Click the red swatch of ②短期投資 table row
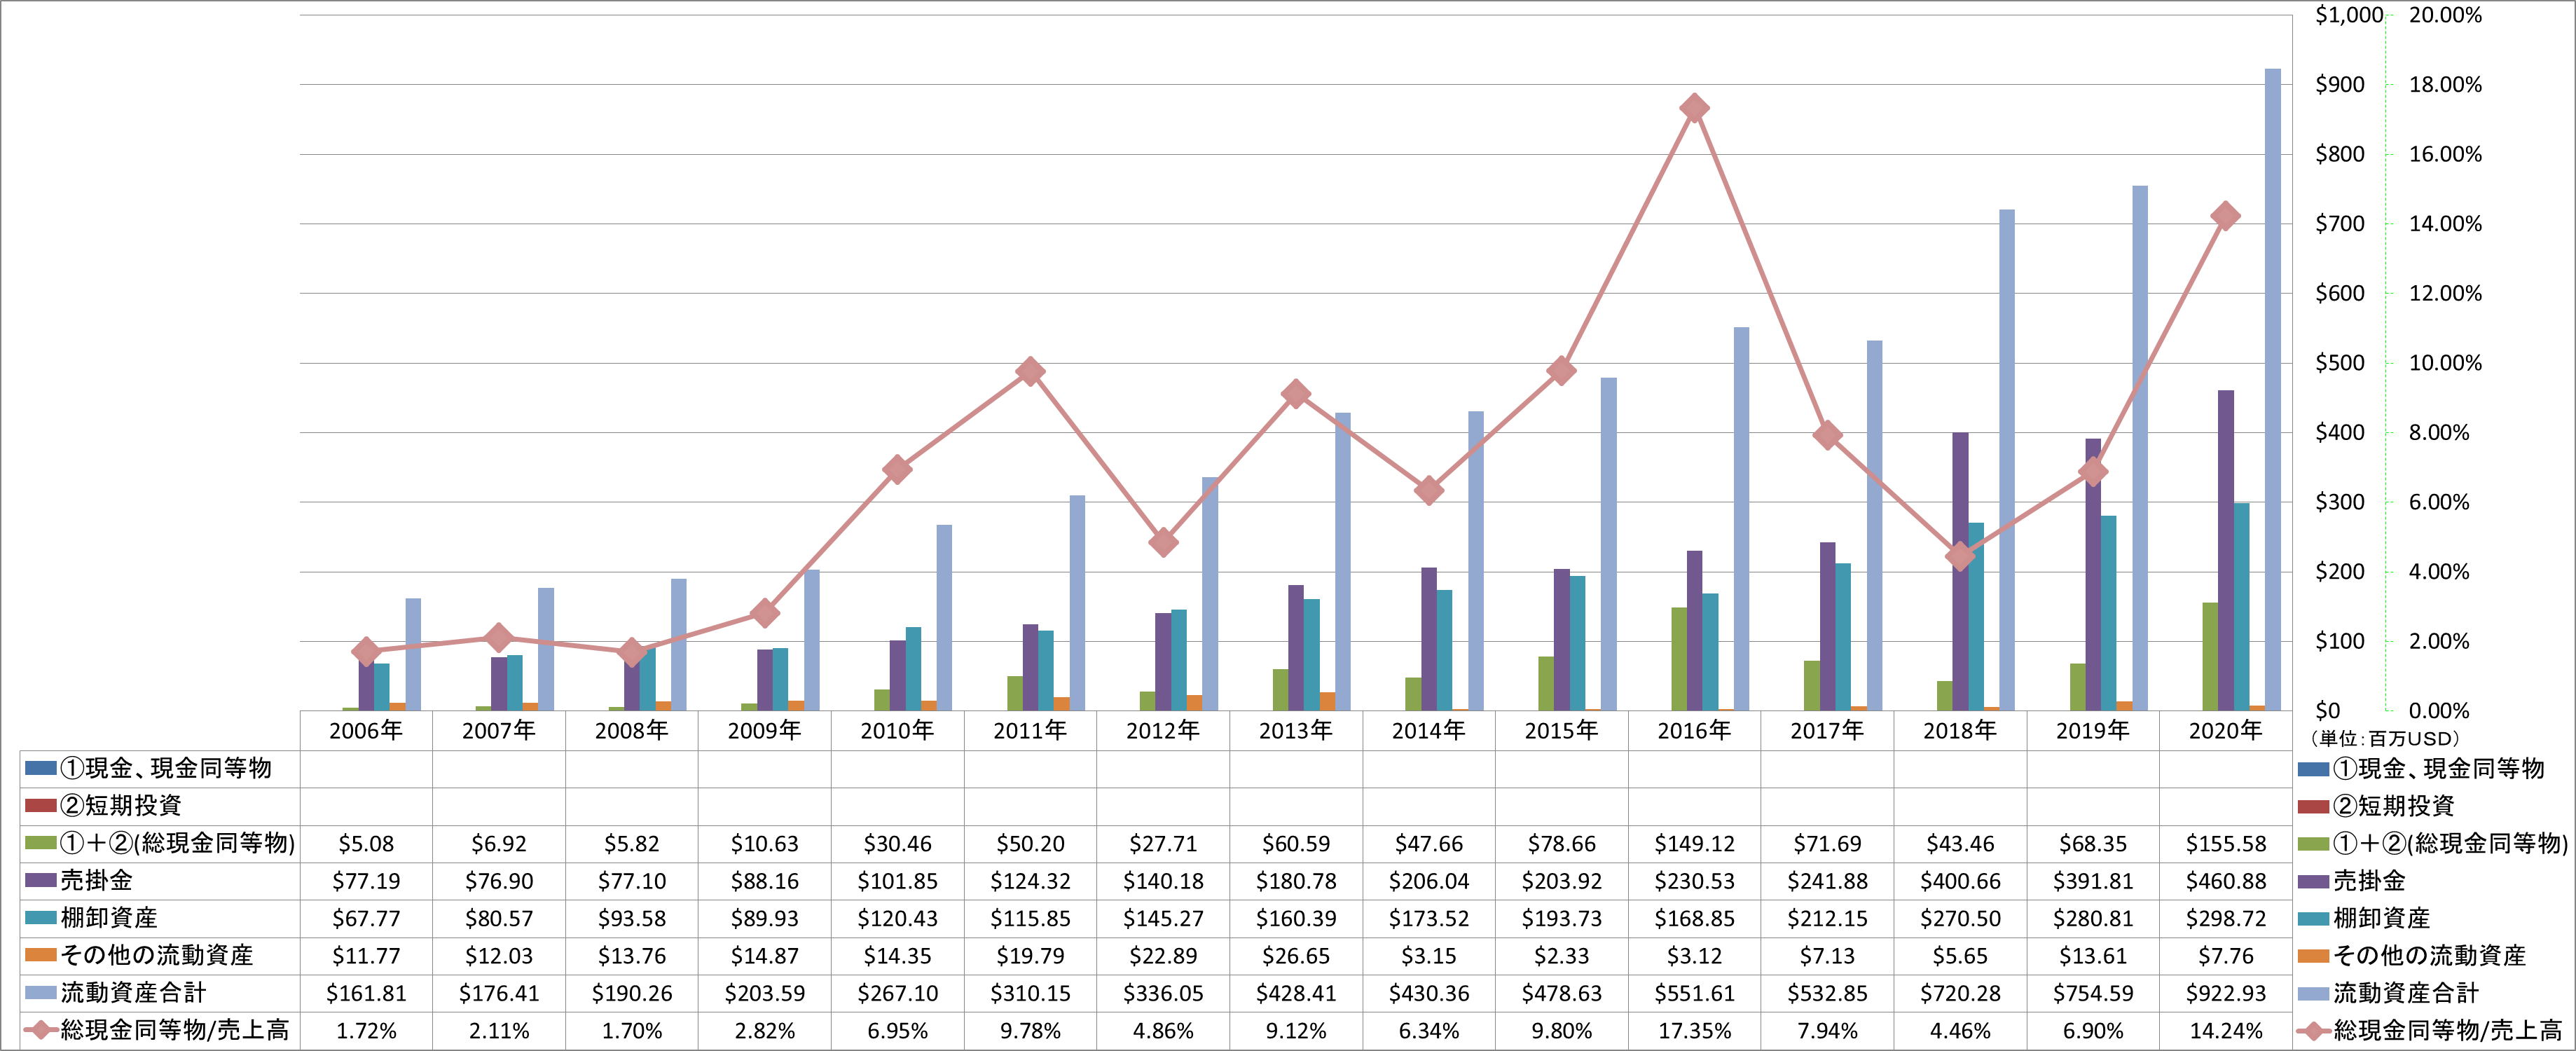The image size is (2576, 1051). (x=40, y=805)
